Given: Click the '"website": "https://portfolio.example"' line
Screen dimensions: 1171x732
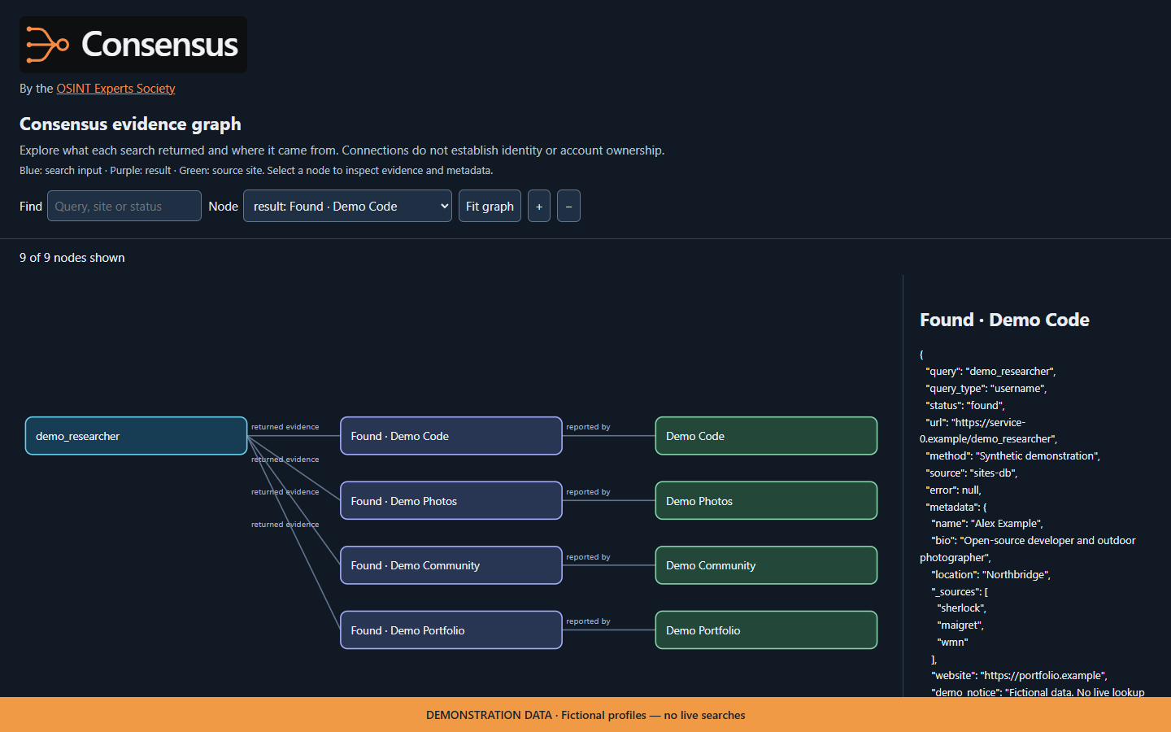Looking at the screenshot, I should (1019, 676).
